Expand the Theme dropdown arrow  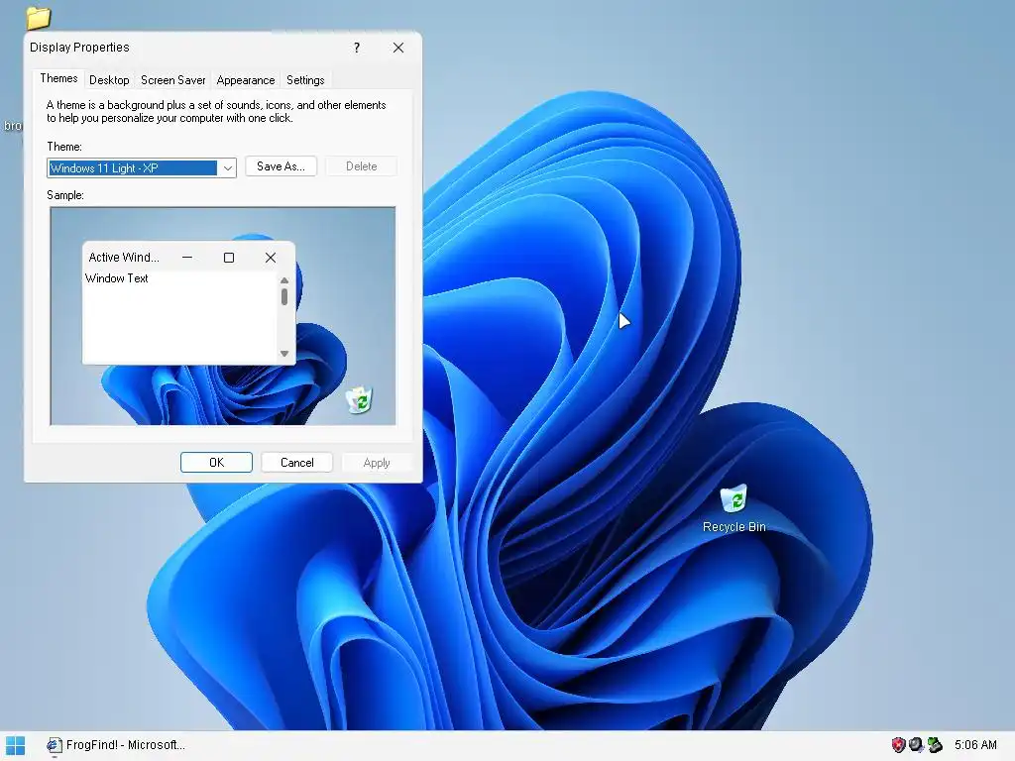[227, 168]
